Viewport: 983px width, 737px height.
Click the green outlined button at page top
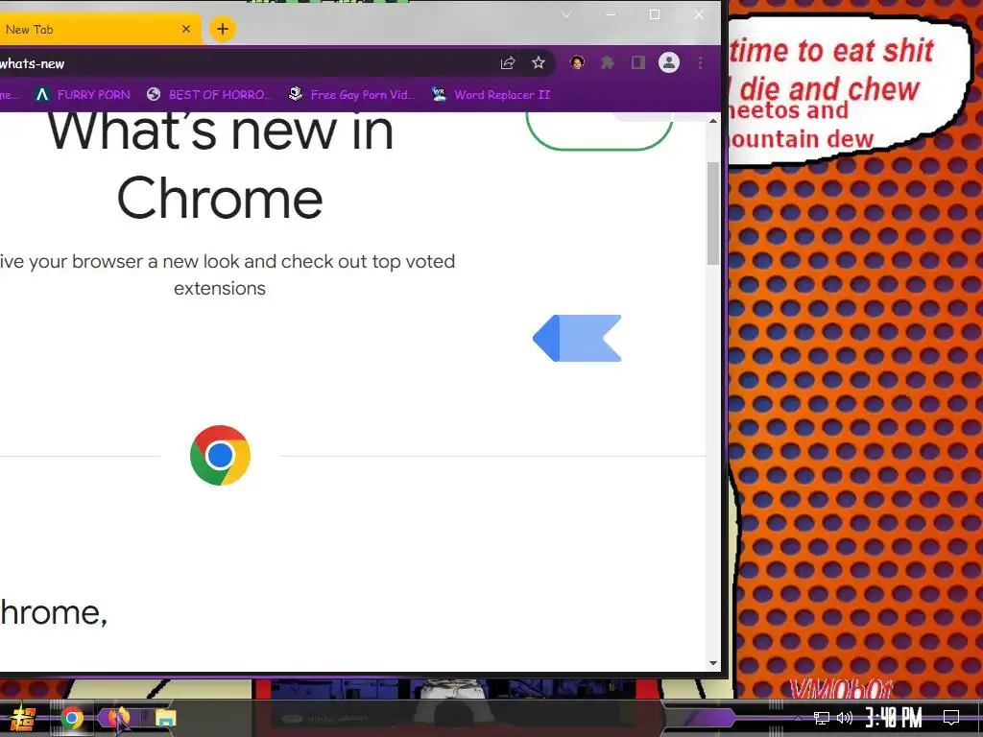599,131
